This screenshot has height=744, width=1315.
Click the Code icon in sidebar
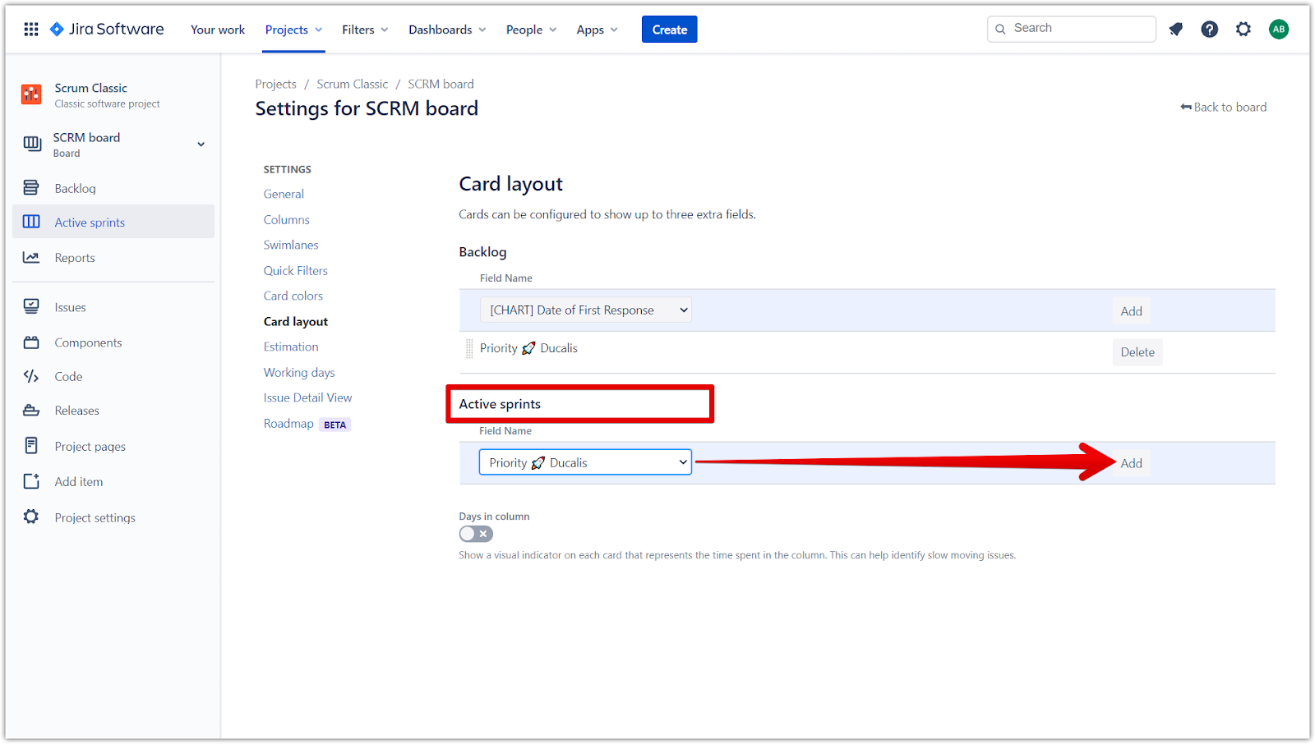pos(31,377)
